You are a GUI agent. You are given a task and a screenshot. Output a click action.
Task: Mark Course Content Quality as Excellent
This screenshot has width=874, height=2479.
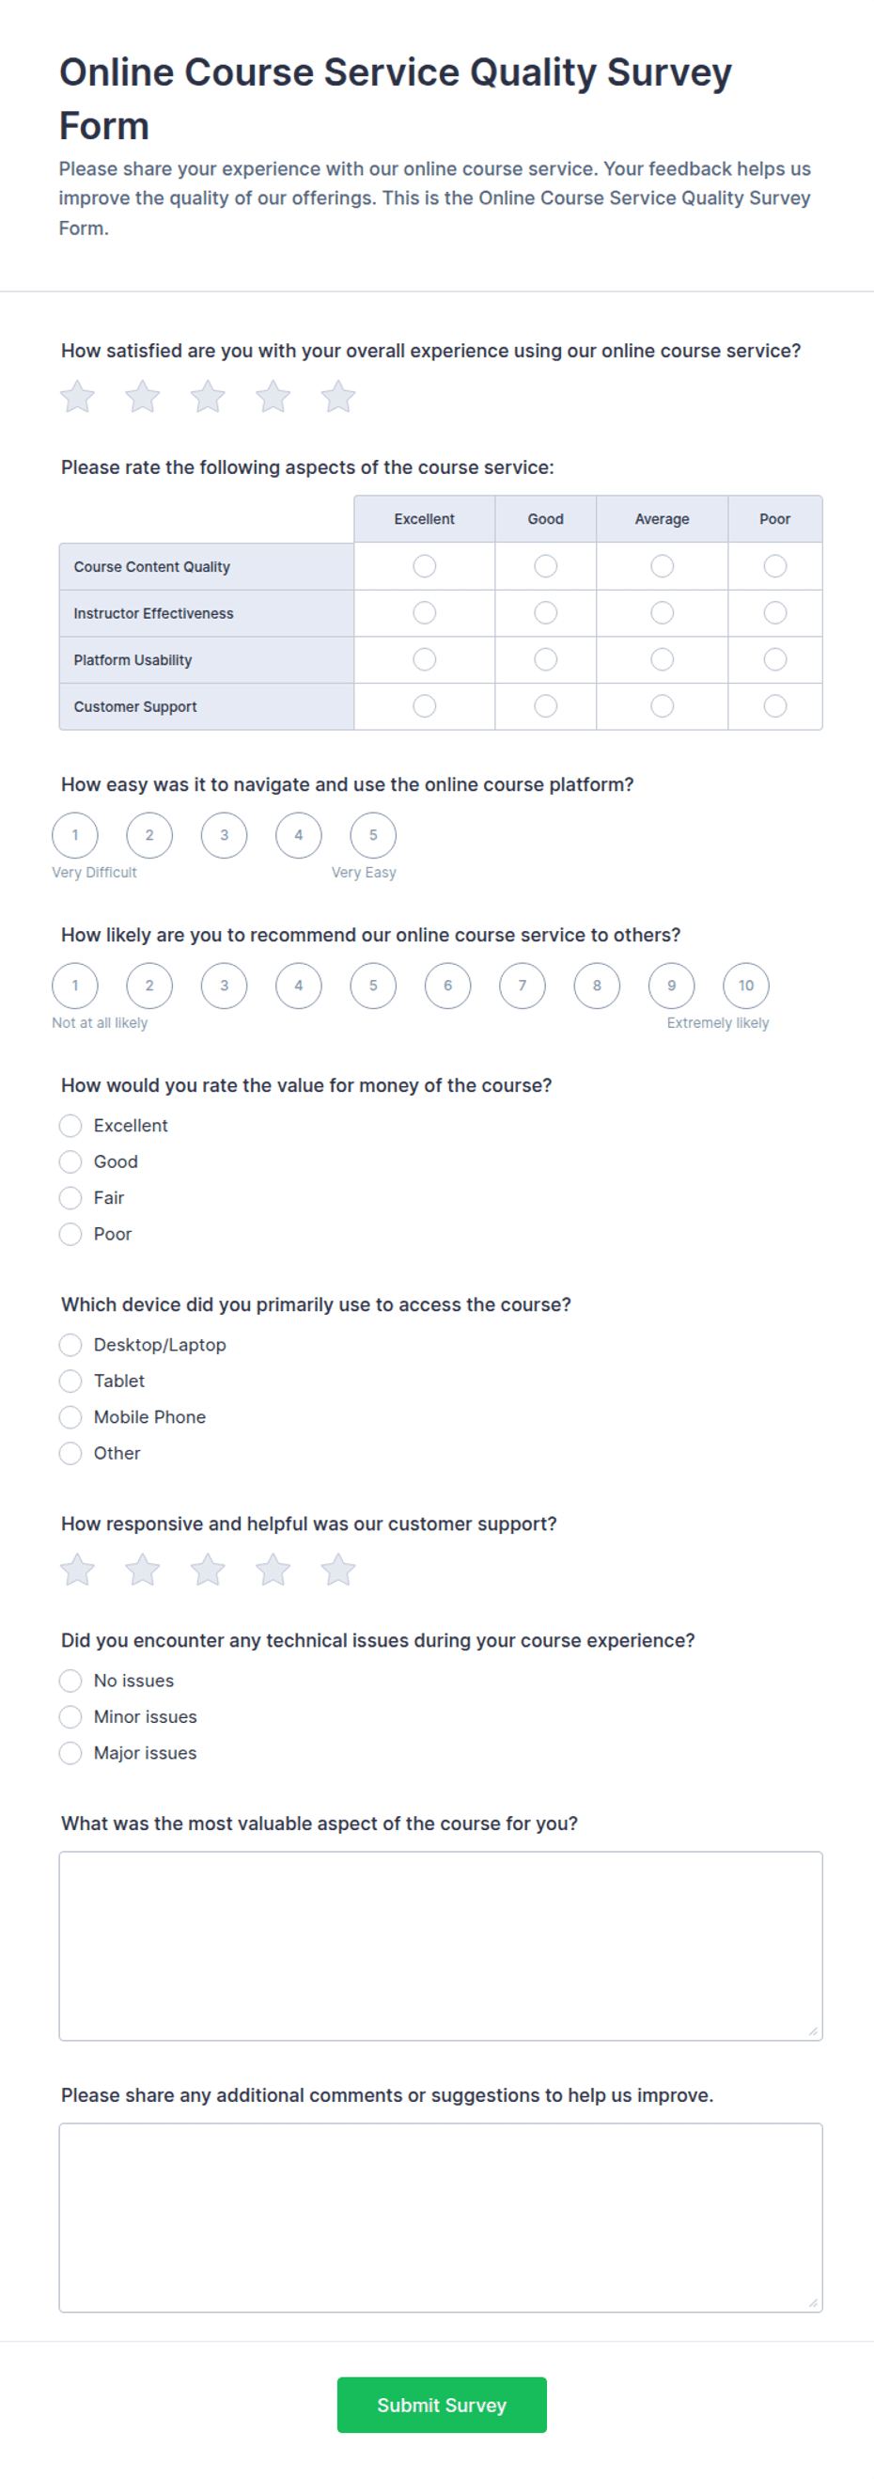424,566
